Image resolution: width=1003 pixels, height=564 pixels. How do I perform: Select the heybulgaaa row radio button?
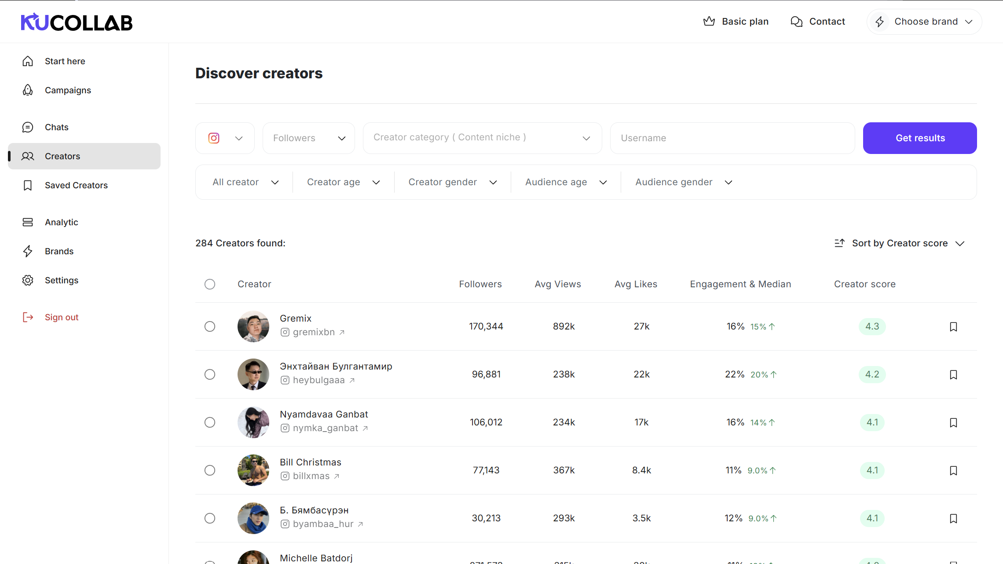[210, 374]
